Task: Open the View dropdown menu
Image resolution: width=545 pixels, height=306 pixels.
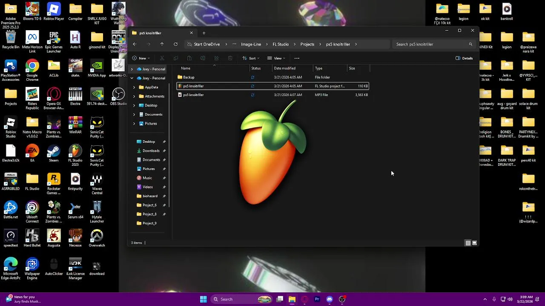Action: [276, 58]
